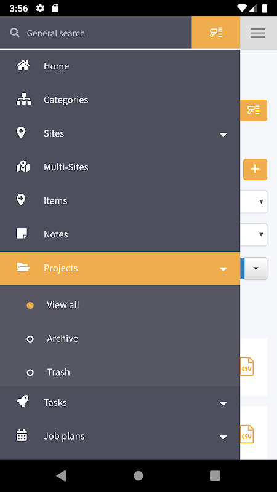Choose the Archive radio option
This screenshot has height=492, width=277.
click(x=30, y=339)
